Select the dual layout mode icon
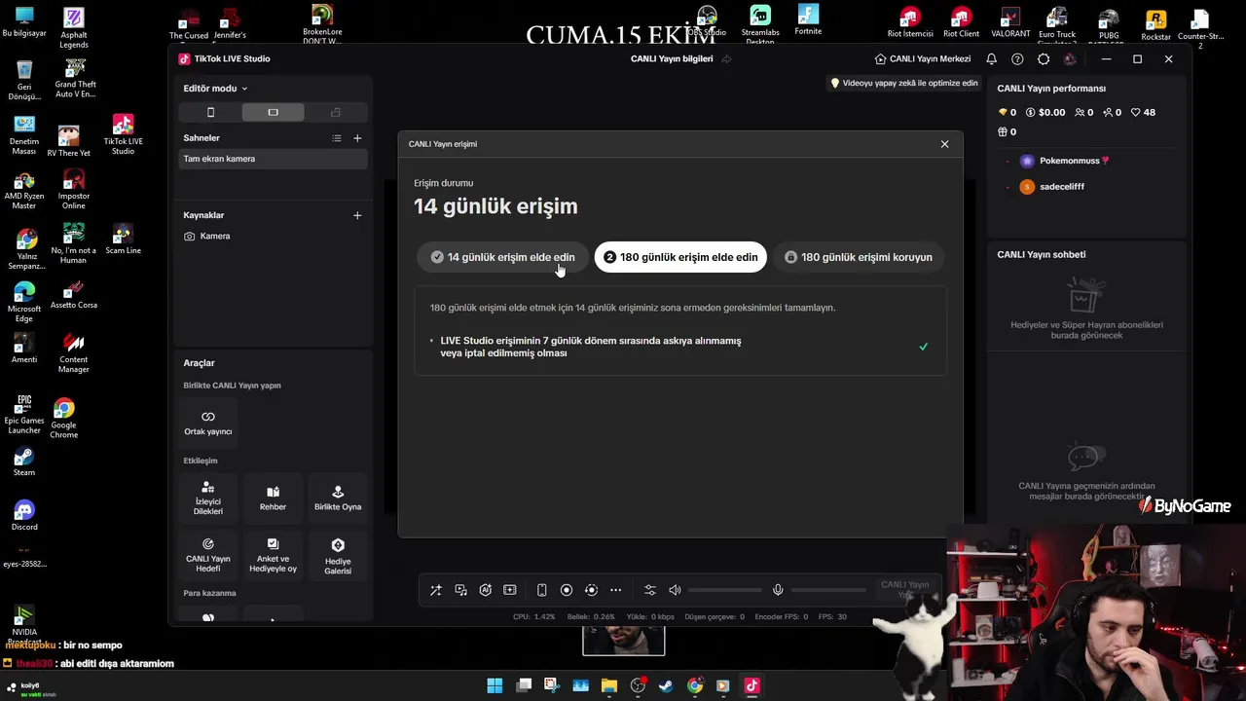 pyautogui.click(x=336, y=112)
